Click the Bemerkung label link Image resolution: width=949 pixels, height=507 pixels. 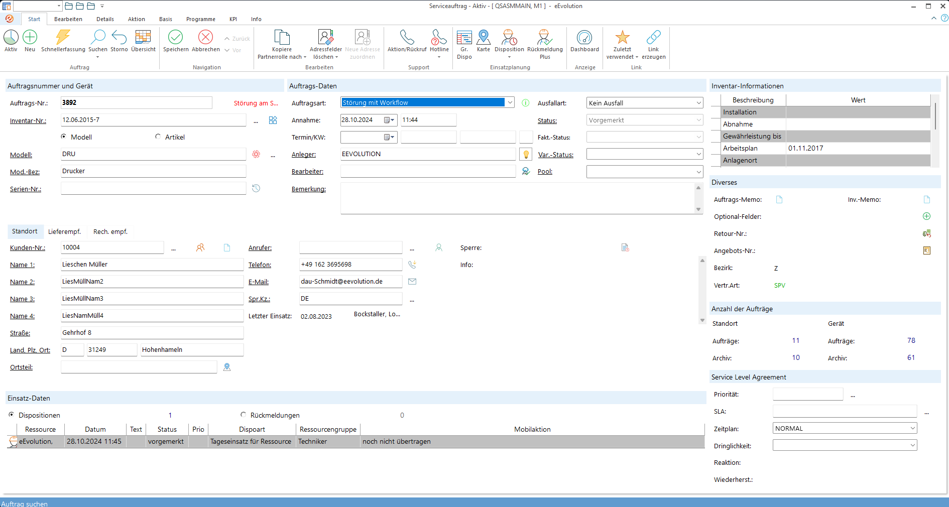[x=309, y=189]
